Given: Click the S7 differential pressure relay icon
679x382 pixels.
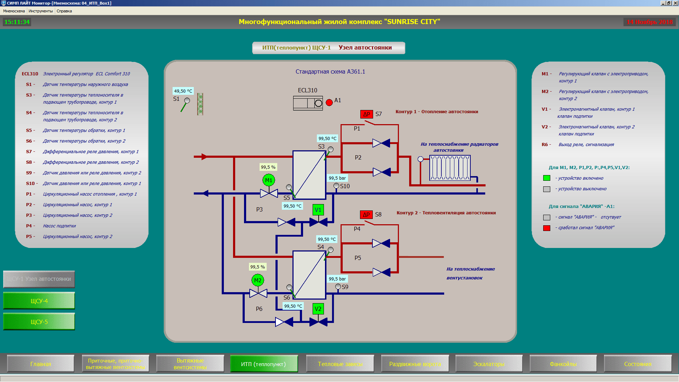Looking at the screenshot, I should (x=367, y=114).
